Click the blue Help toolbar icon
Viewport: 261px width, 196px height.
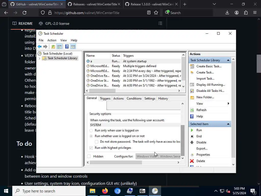click(67, 47)
